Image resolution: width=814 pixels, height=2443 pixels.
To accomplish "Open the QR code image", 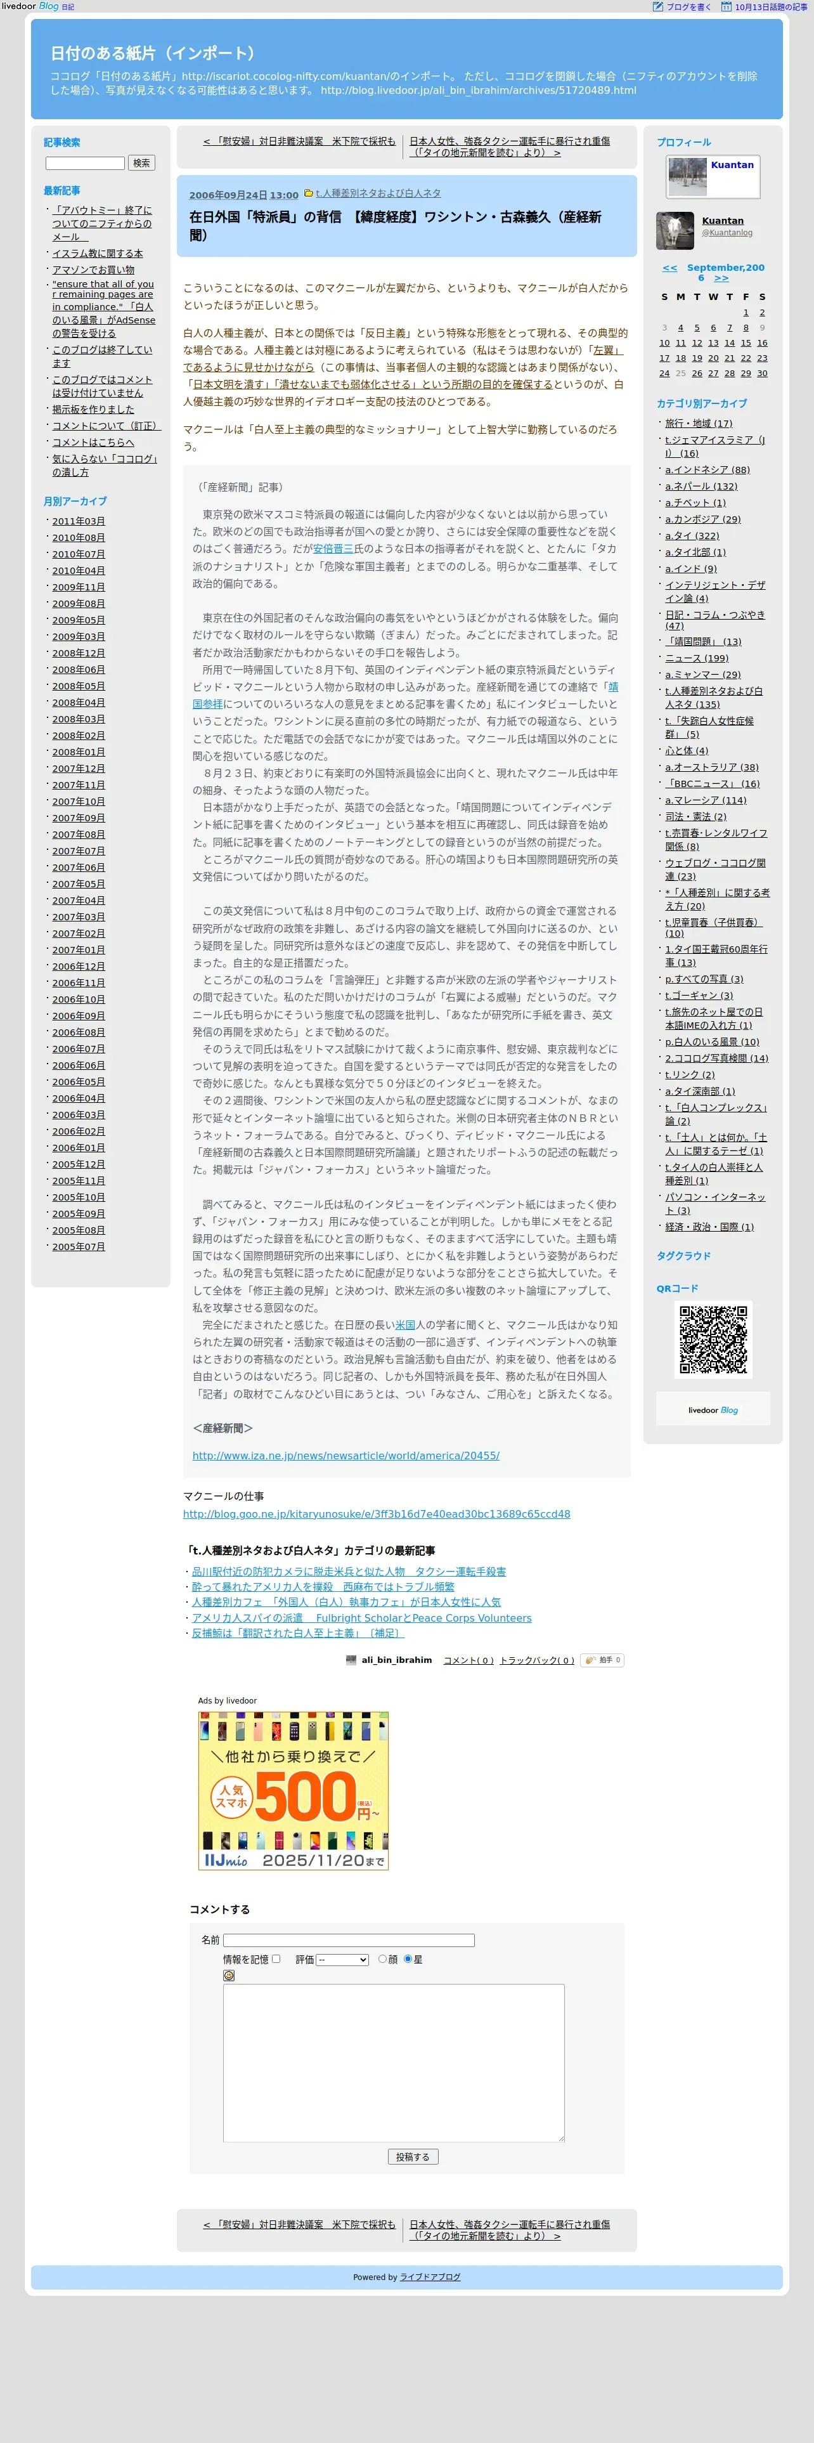I will pyautogui.click(x=713, y=1339).
